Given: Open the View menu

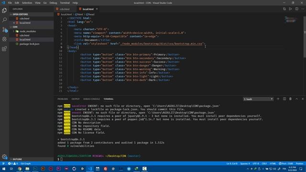Looking at the screenshot, I should click(38, 3).
